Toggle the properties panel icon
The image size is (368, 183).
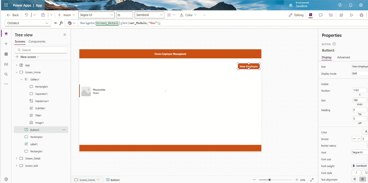pyautogui.click(x=310, y=15)
